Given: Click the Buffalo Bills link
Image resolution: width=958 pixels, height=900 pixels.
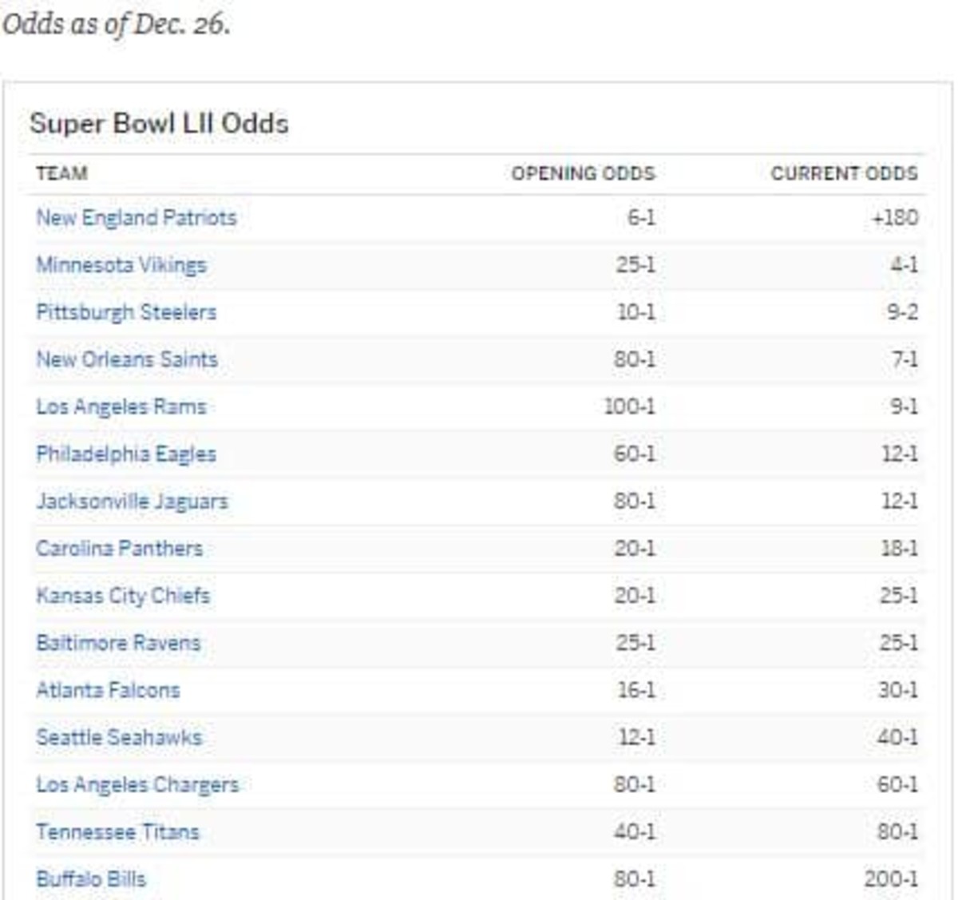Looking at the screenshot, I should click(91, 879).
